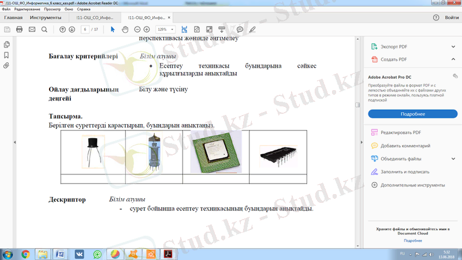Image resolution: width=462 pixels, height=260 pixels.
Task: Open the comment bubble tool
Action: (240, 29)
